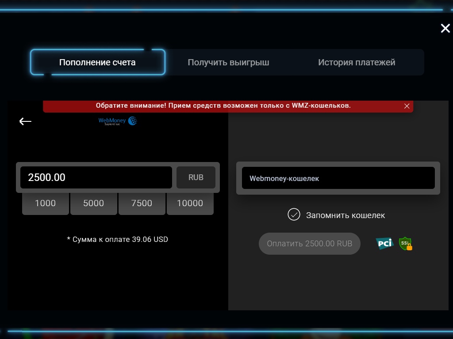The width and height of the screenshot is (453, 339).
Task: Open the RUB currency selector
Action: point(196,177)
